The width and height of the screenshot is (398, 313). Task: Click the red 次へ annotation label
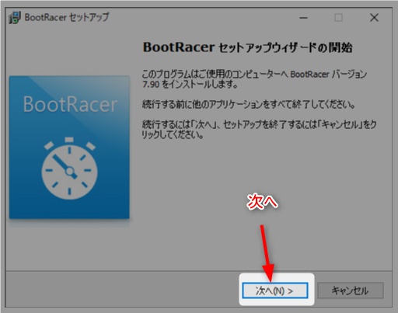(262, 201)
